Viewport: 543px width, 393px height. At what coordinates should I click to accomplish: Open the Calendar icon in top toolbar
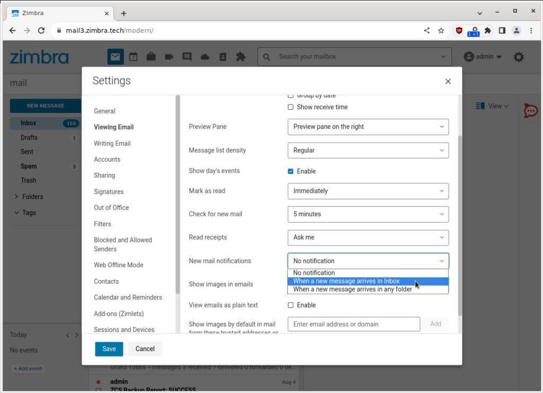pyautogui.click(x=133, y=56)
